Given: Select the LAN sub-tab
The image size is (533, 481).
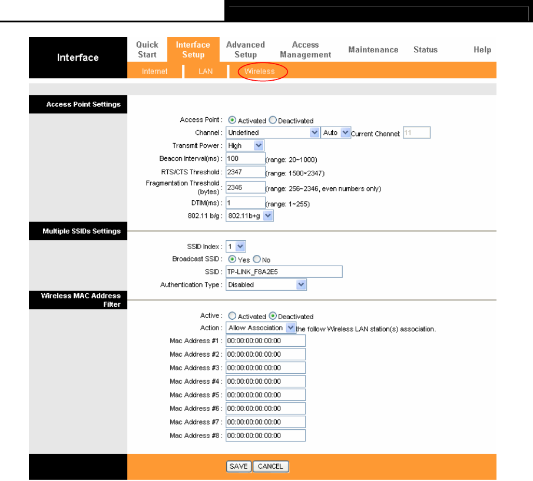Looking at the screenshot, I should pos(206,71).
